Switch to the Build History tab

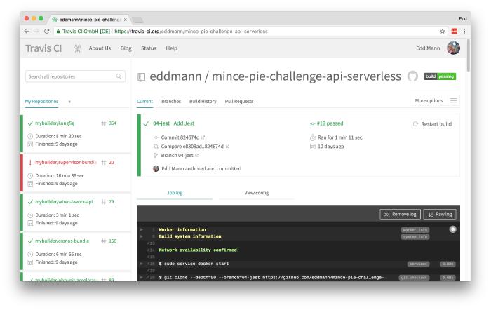pyautogui.click(x=203, y=102)
